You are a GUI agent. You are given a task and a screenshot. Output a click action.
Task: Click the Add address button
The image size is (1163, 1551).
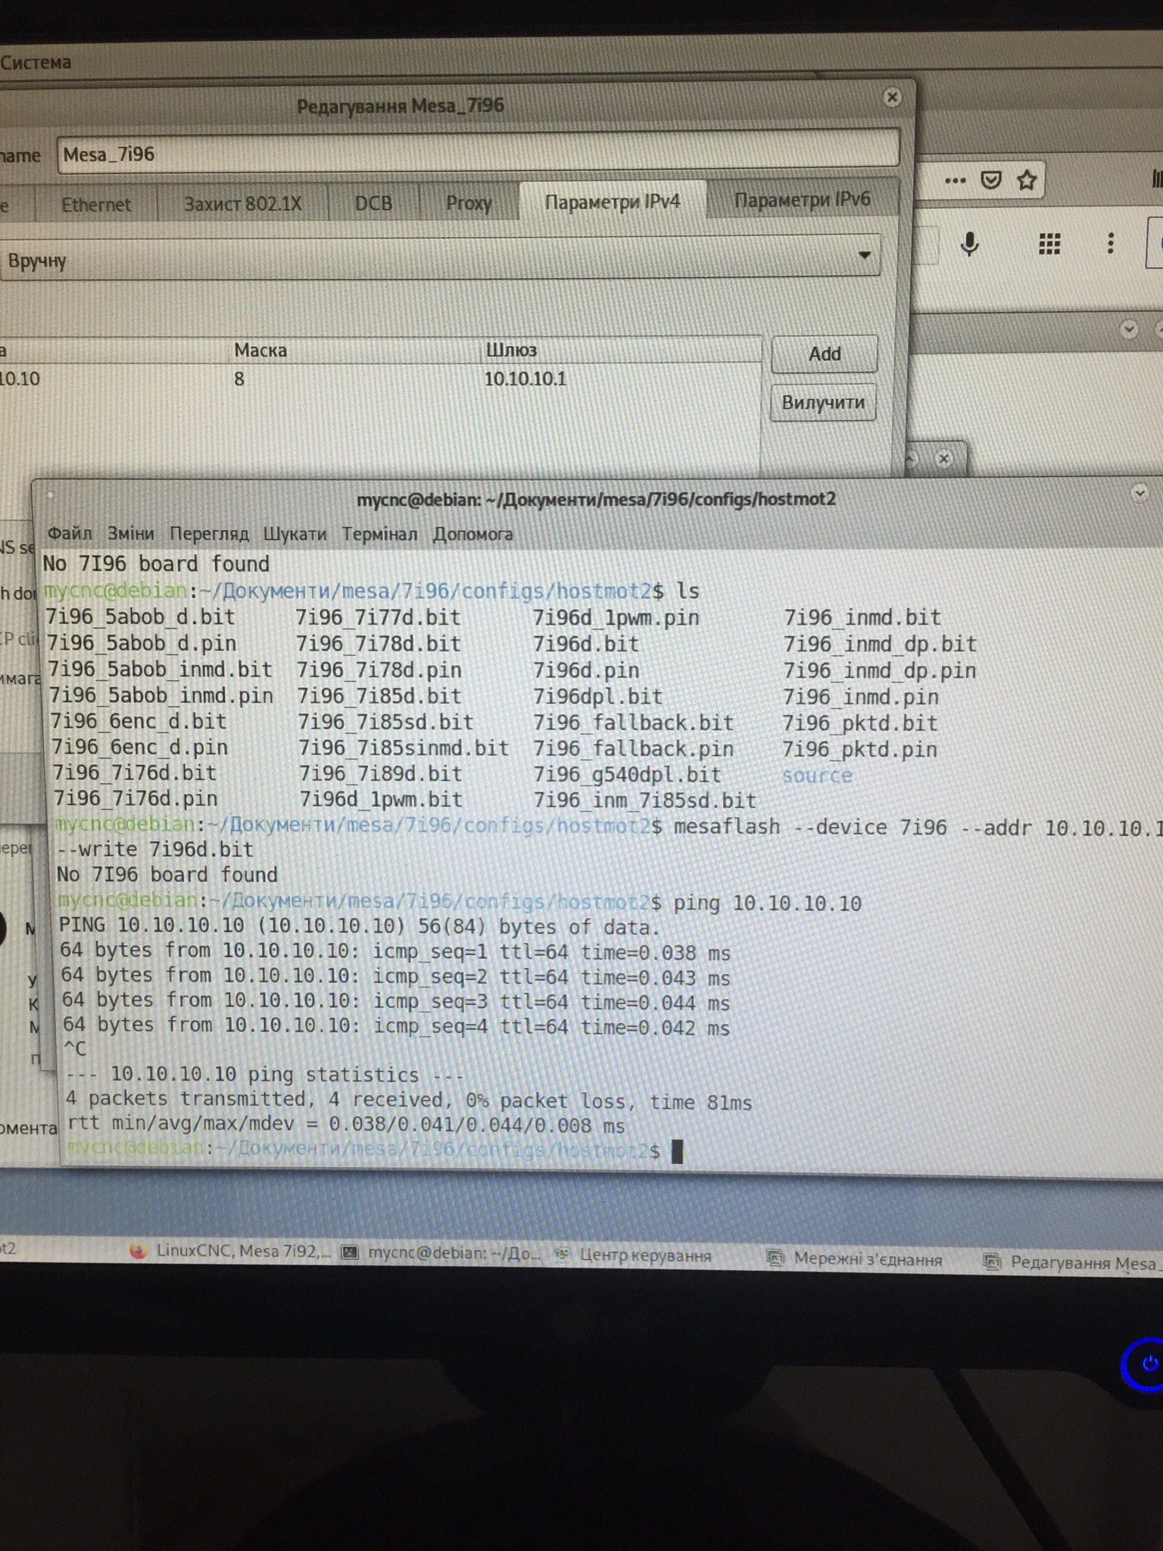coord(824,354)
